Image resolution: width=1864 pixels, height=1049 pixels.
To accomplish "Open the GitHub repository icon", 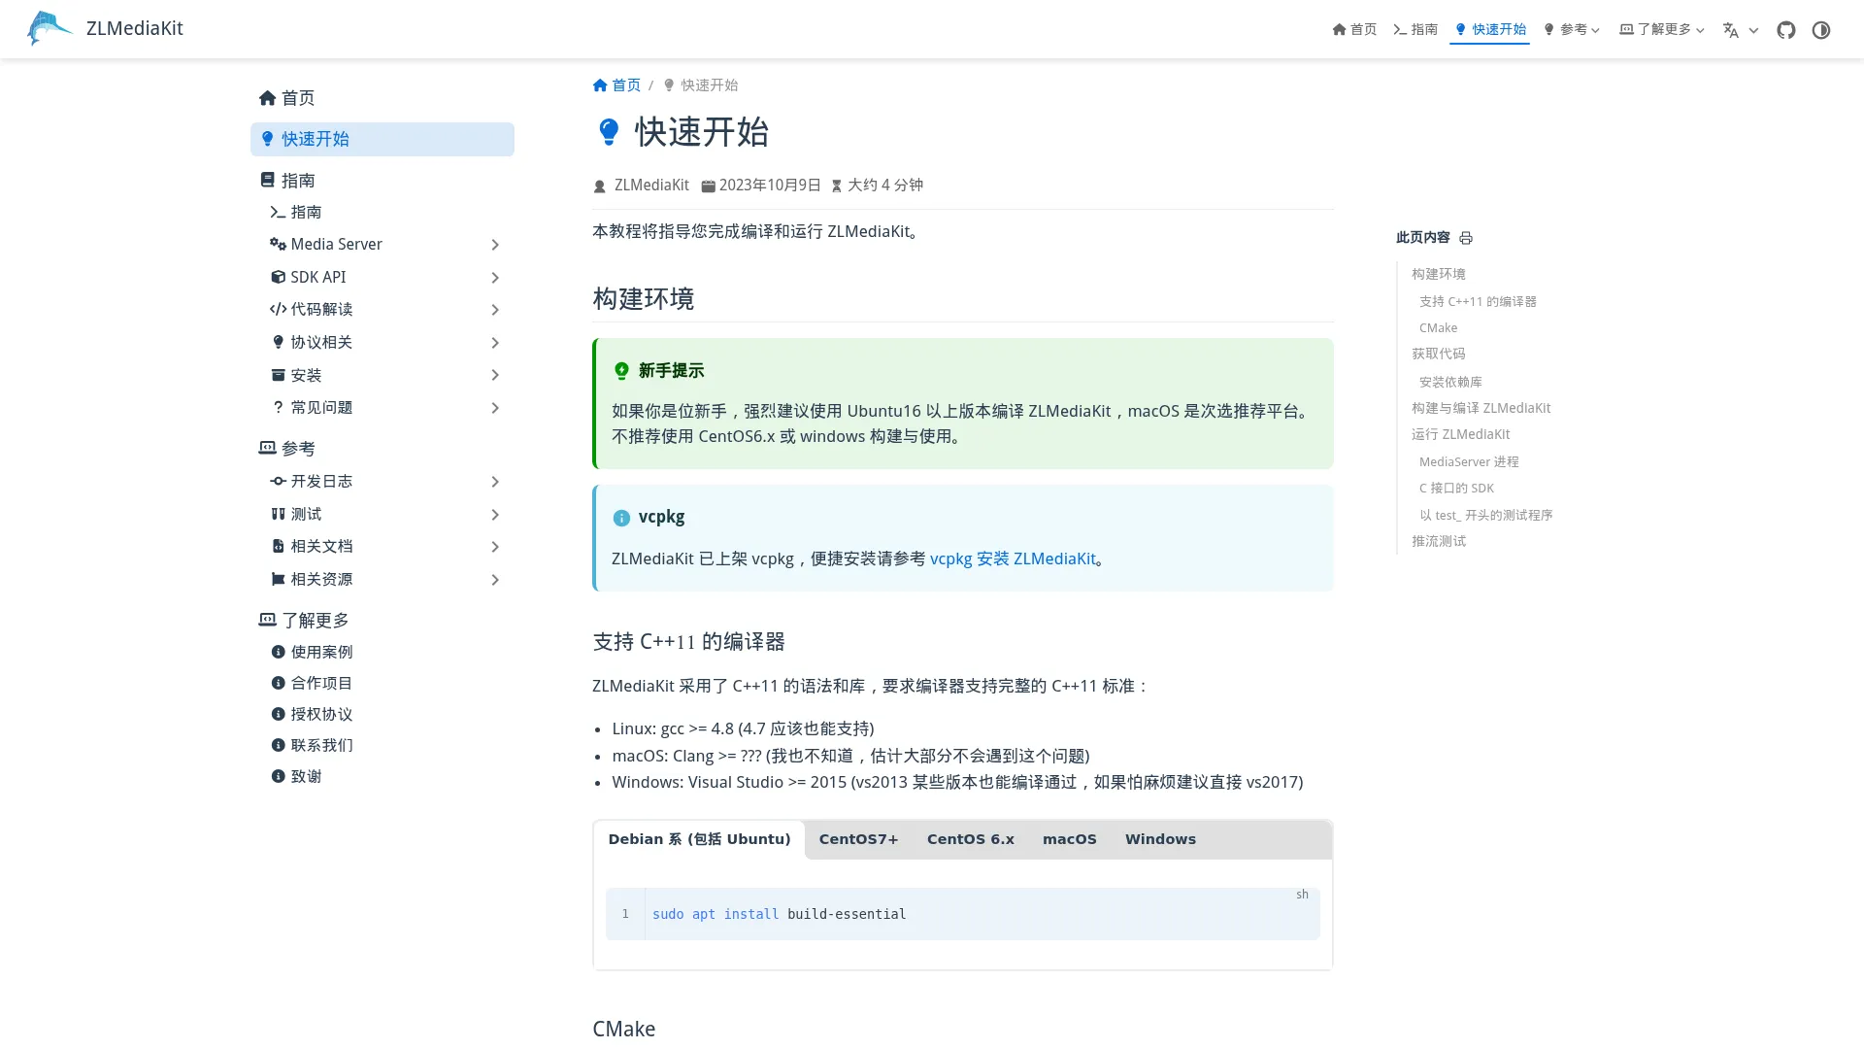I will [x=1786, y=30].
